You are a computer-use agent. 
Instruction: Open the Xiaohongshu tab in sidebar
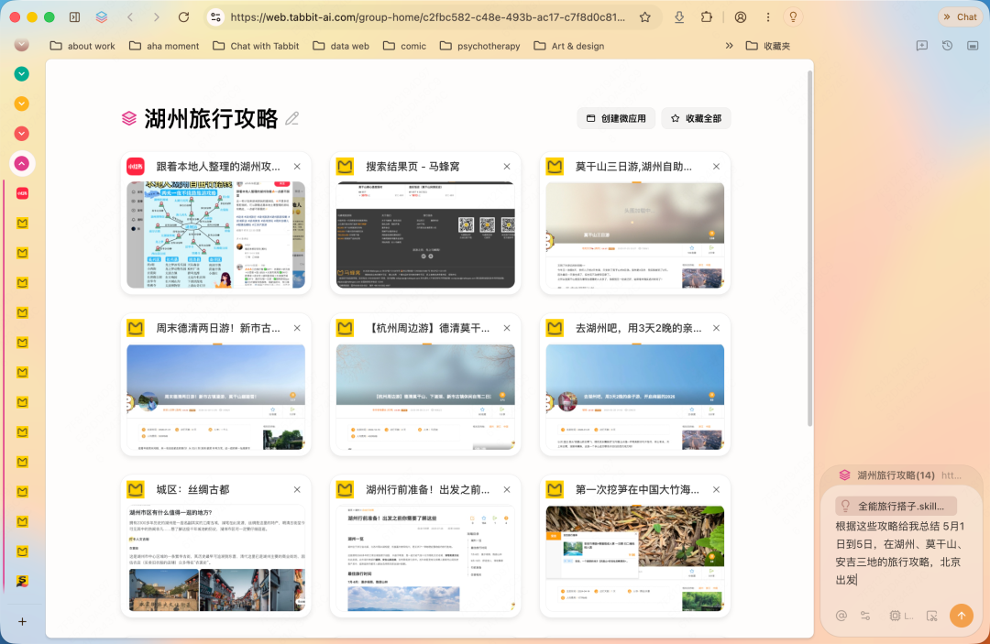[22, 193]
